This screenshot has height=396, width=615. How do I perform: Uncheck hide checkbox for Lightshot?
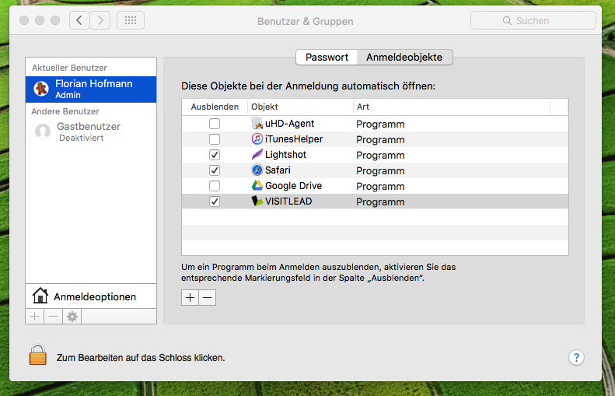pos(215,155)
